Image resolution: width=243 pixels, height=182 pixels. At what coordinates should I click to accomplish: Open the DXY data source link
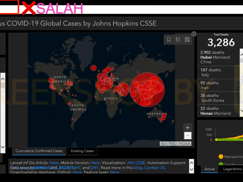click(x=94, y=168)
